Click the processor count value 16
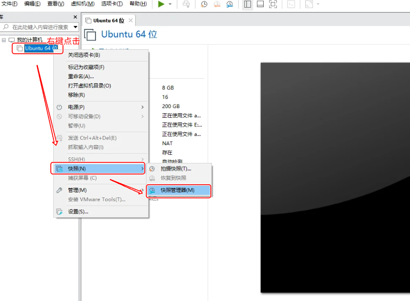The width and height of the screenshot is (410, 301). [x=165, y=97]
